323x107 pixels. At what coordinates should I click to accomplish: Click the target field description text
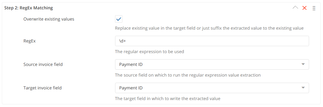(x=167, y=98)
